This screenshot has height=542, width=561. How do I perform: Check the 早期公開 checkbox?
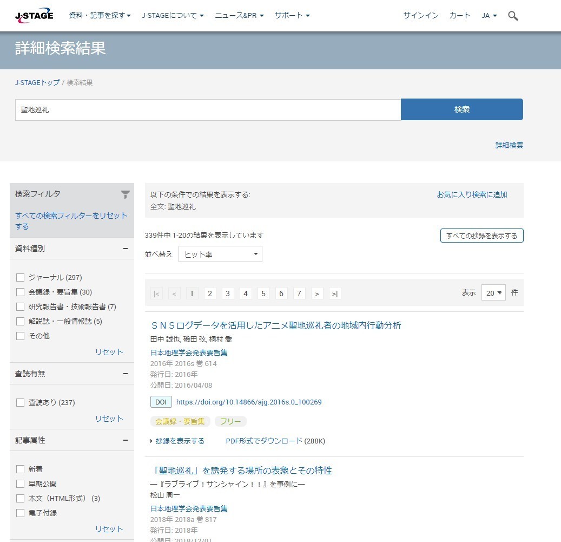pyautogui.click(x=20, y=484)
